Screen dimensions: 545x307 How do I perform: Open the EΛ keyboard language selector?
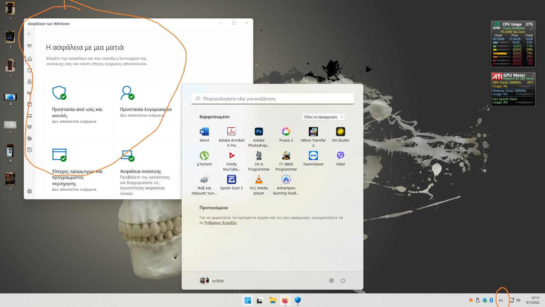(501, 301)
